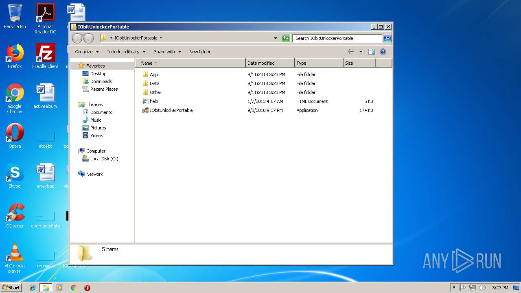Viewport: 521px width, 293px height.
Task: Open the volume control in system tray
Action: pos(482,288)
